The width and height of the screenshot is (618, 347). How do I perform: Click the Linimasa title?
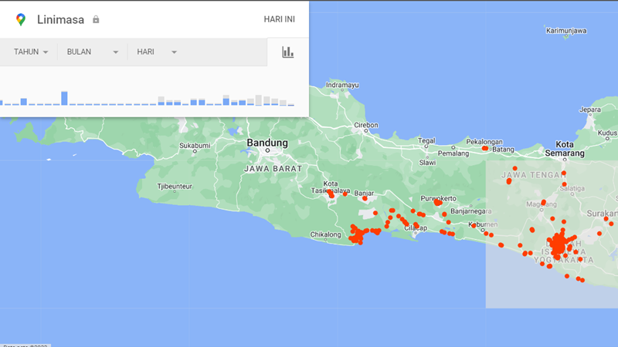60,20
